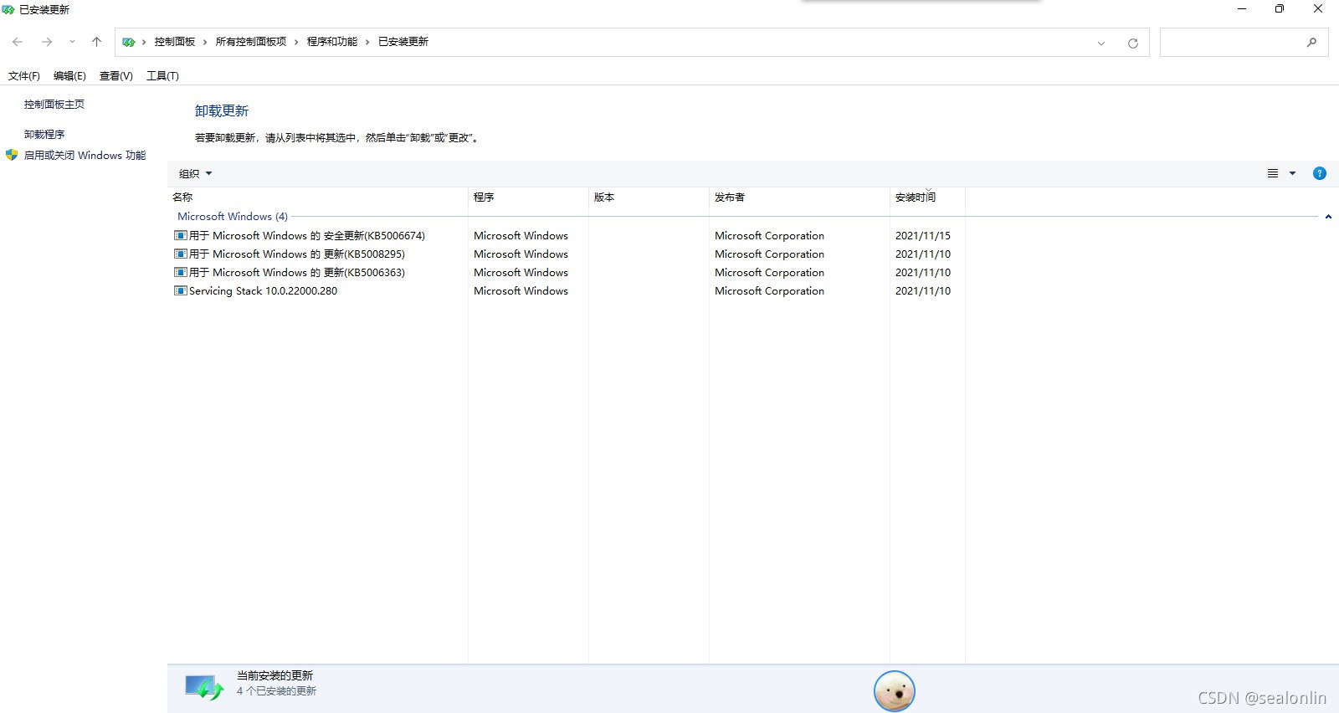
Task: Click Microsoft Corporation publisher for KB5006674
Action: click(769, 236)
